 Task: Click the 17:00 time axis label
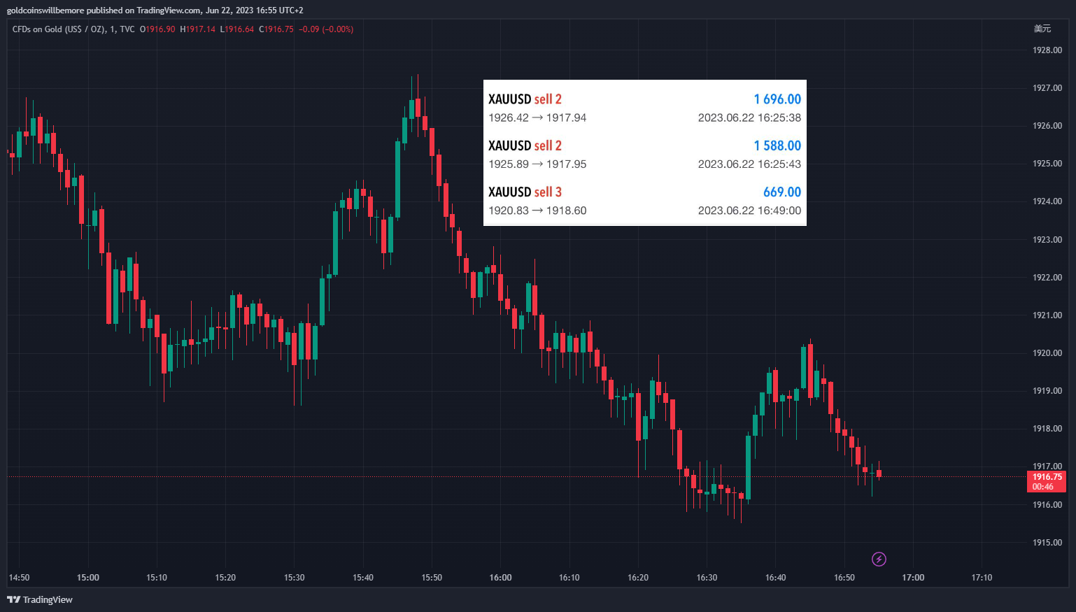913,577
